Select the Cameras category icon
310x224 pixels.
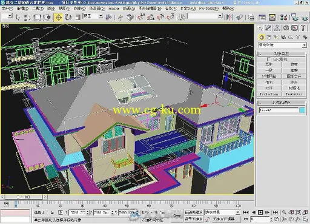pyautogui.click(x=283, y=37)
